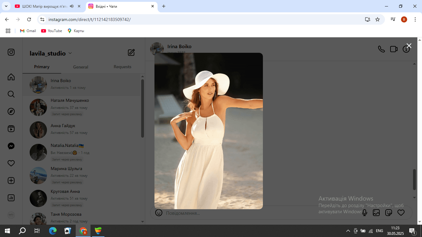
Task: Open Chrome media controls icon
Action: 393,19
